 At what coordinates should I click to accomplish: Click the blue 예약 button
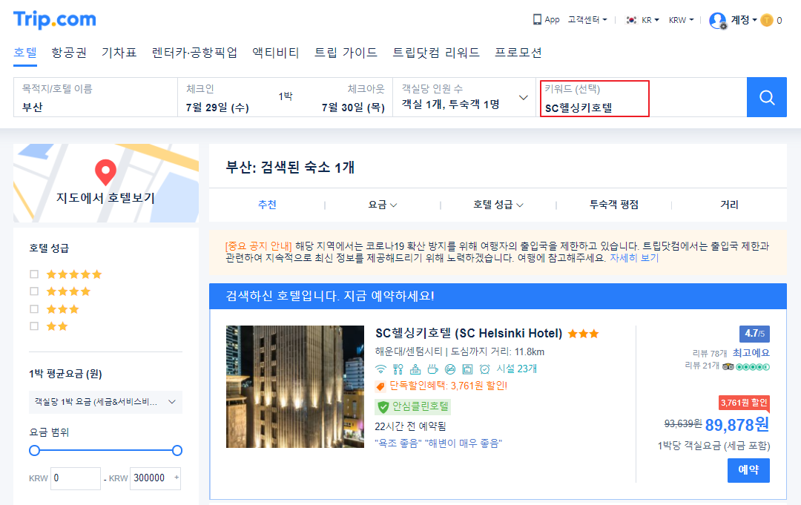click(x=748, y=470)
